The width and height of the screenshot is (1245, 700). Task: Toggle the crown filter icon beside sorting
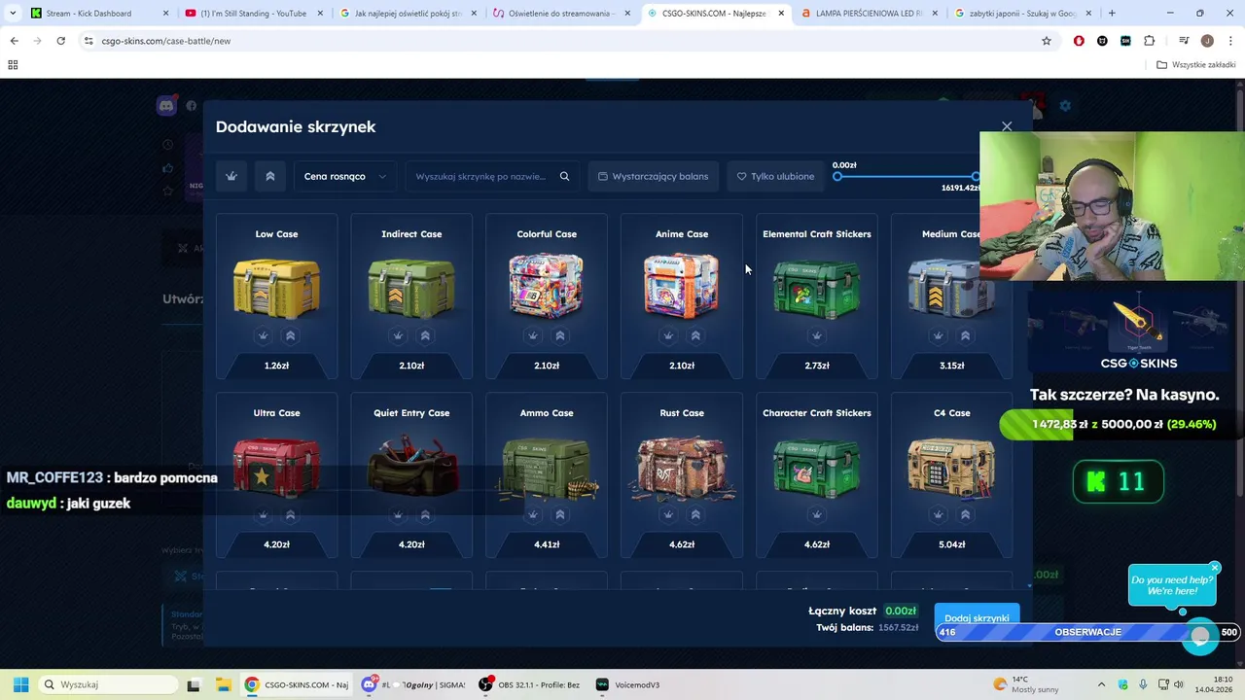[x=231, y=176]
